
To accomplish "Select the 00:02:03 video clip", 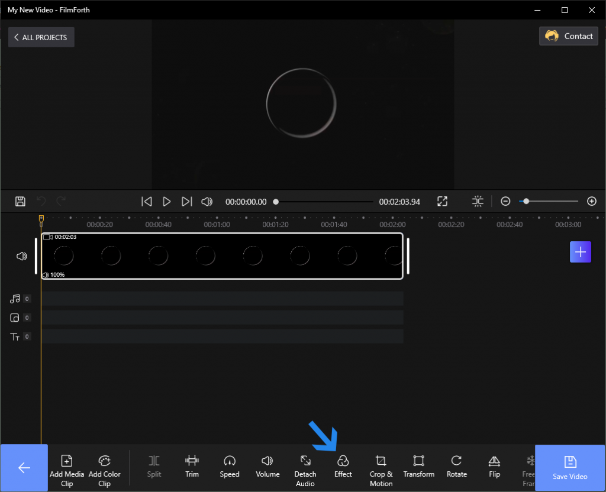I will pyautogui.click(x=223, y=255).
